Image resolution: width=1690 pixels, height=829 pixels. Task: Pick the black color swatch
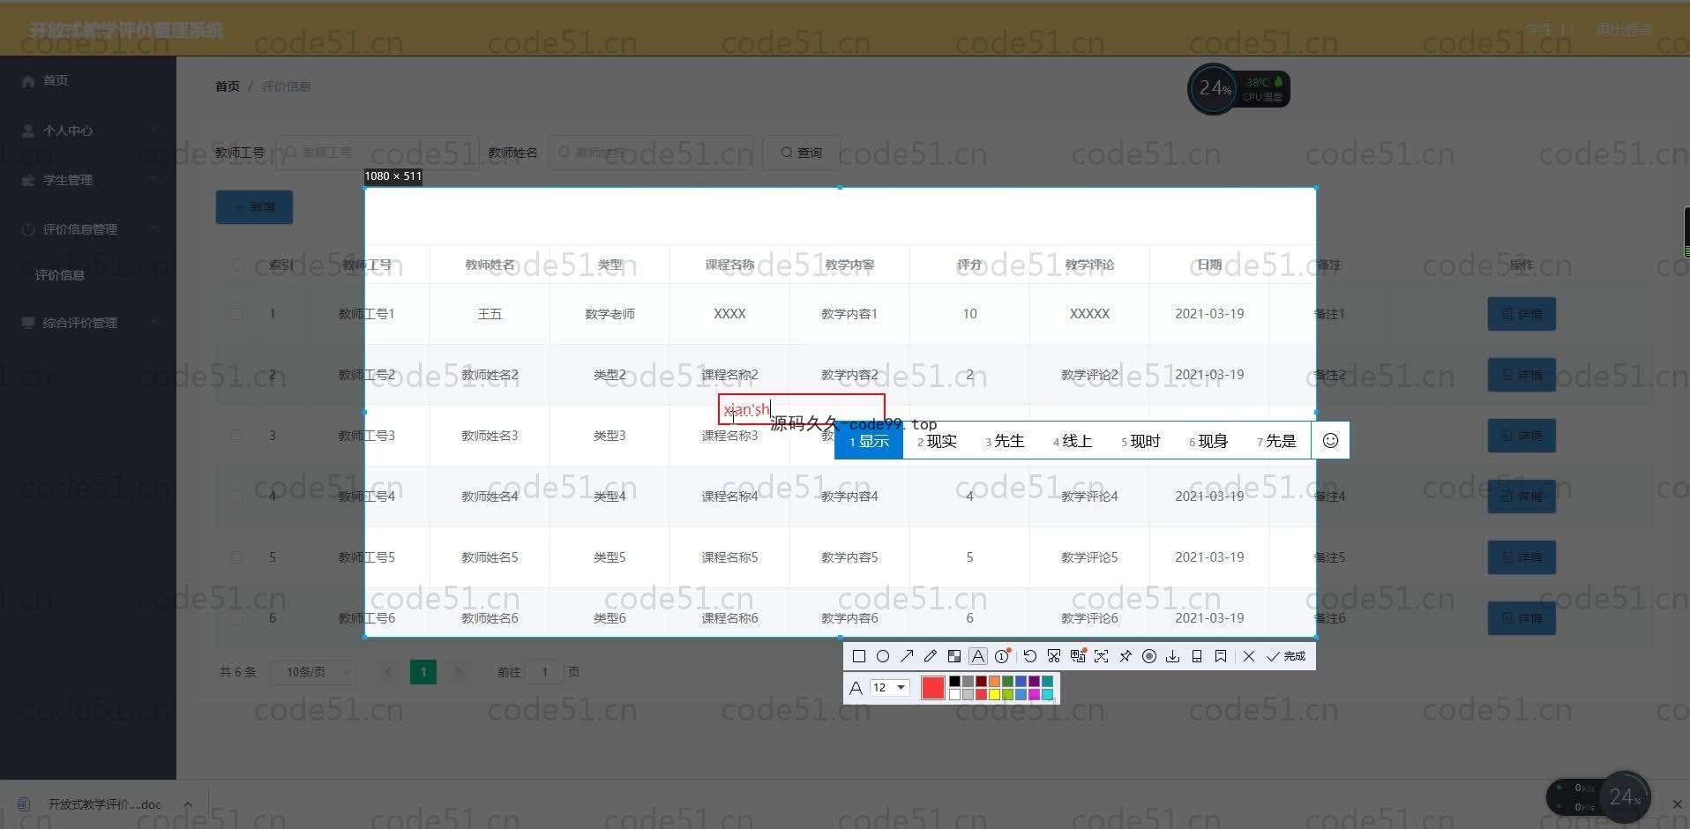pos(954,681)
